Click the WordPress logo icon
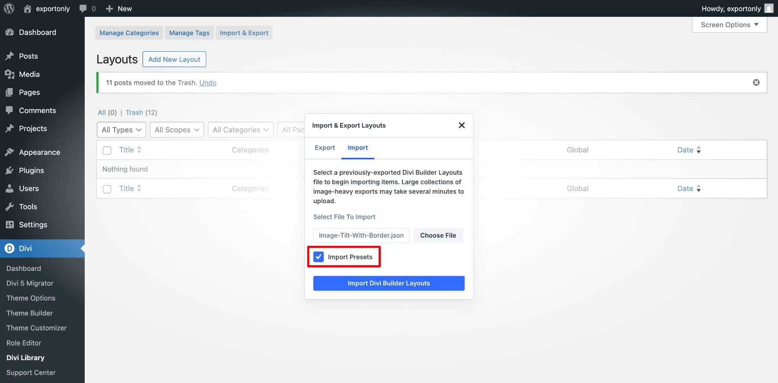 [9, 9]
